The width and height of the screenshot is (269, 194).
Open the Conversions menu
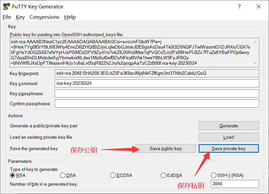(44, 17)
